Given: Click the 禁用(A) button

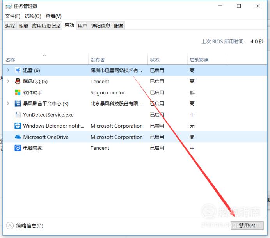Looking at the screenshot, I should pyautogui.click(x=247, y=226).
